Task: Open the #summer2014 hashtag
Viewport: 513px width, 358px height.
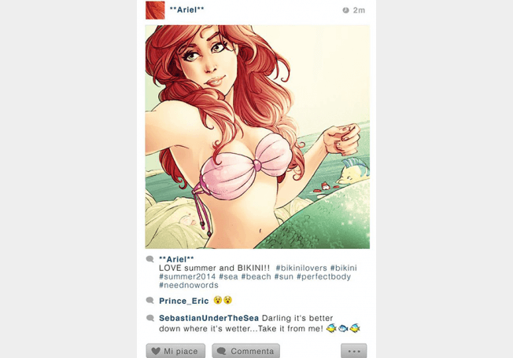Action: [x=187, y=276]
